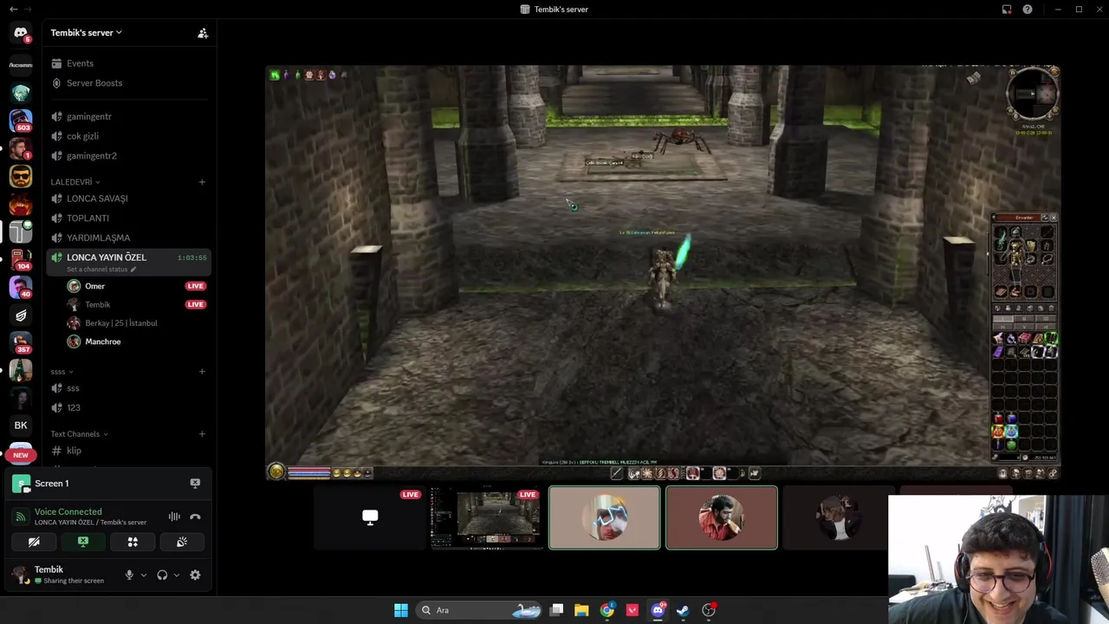Image resolution: width=1109 pixels, height=624 pixels.
Task: Open Task View on taskbar
Action: 557,610
